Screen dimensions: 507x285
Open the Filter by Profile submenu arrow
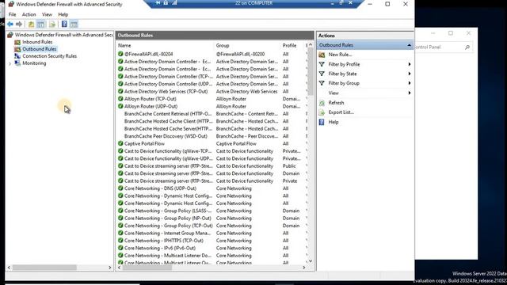click(410, 64)
